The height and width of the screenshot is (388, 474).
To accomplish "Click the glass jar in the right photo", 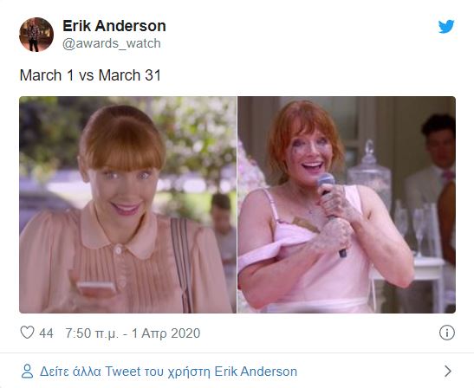I will click(x=369, y=172).
